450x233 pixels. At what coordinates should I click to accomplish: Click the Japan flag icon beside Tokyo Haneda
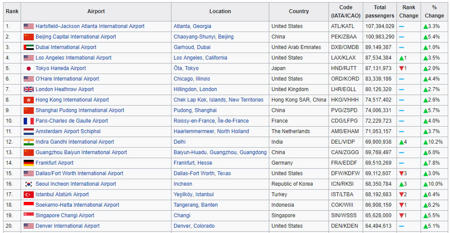(x=29, y=68)
